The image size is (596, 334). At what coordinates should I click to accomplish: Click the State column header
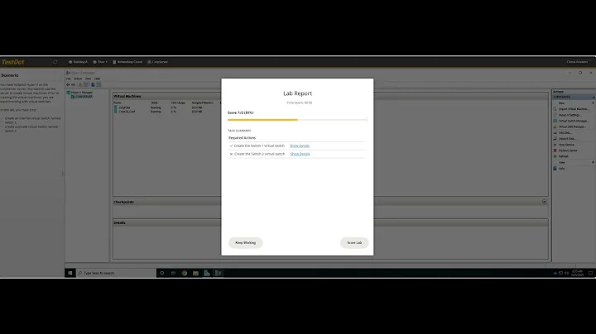[x=154, y=103]
